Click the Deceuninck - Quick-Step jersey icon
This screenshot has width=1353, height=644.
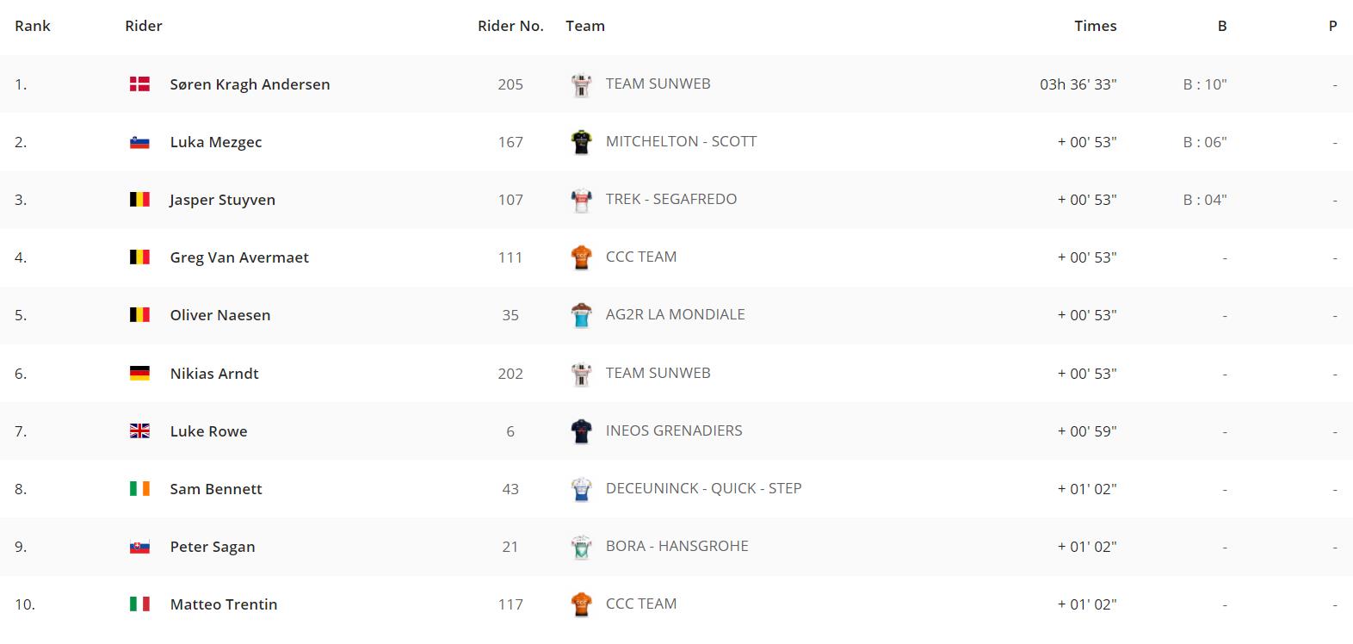click(582, 489)
